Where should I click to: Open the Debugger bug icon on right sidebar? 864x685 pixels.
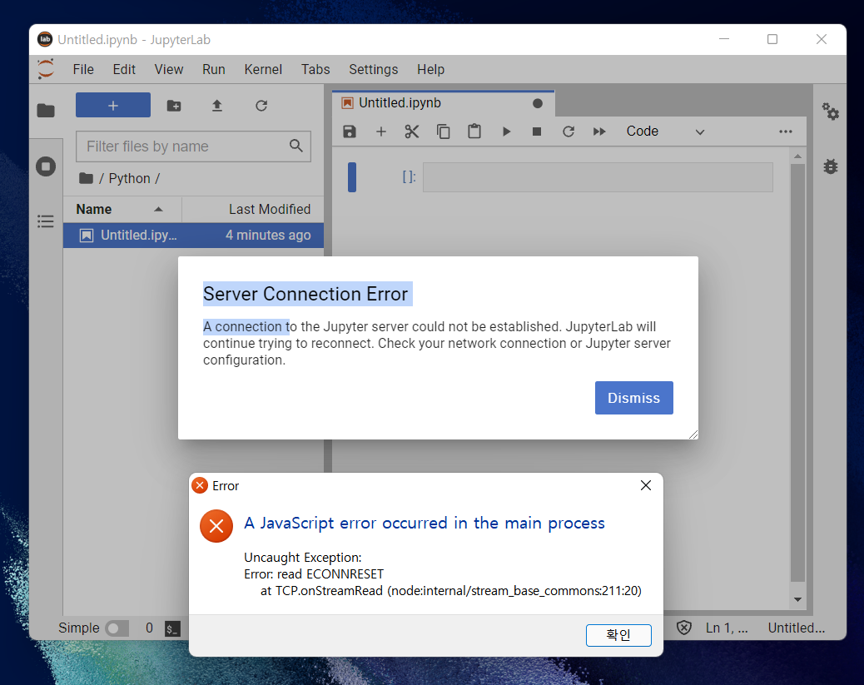coord(831,166)
